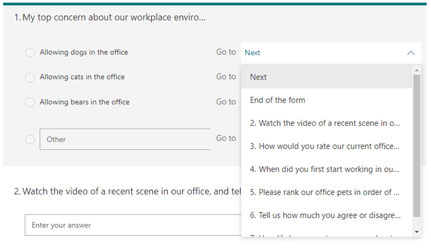Select the Allowing cats in the office option

[30, 77]
